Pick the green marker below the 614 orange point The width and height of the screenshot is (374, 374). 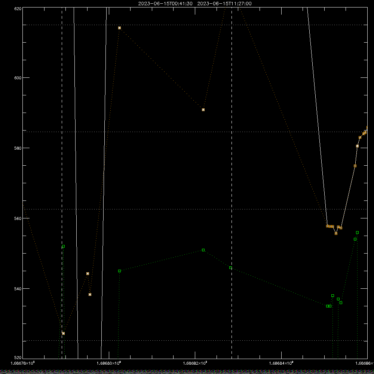pyautogui.click(x=120, y=271)
